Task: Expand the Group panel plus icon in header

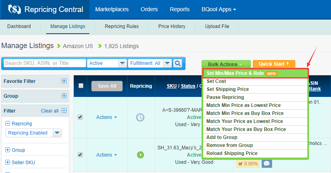Action: [64, 96]
